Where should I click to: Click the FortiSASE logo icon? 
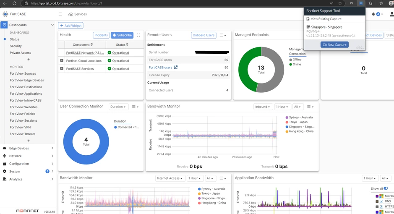coord(5,14)
